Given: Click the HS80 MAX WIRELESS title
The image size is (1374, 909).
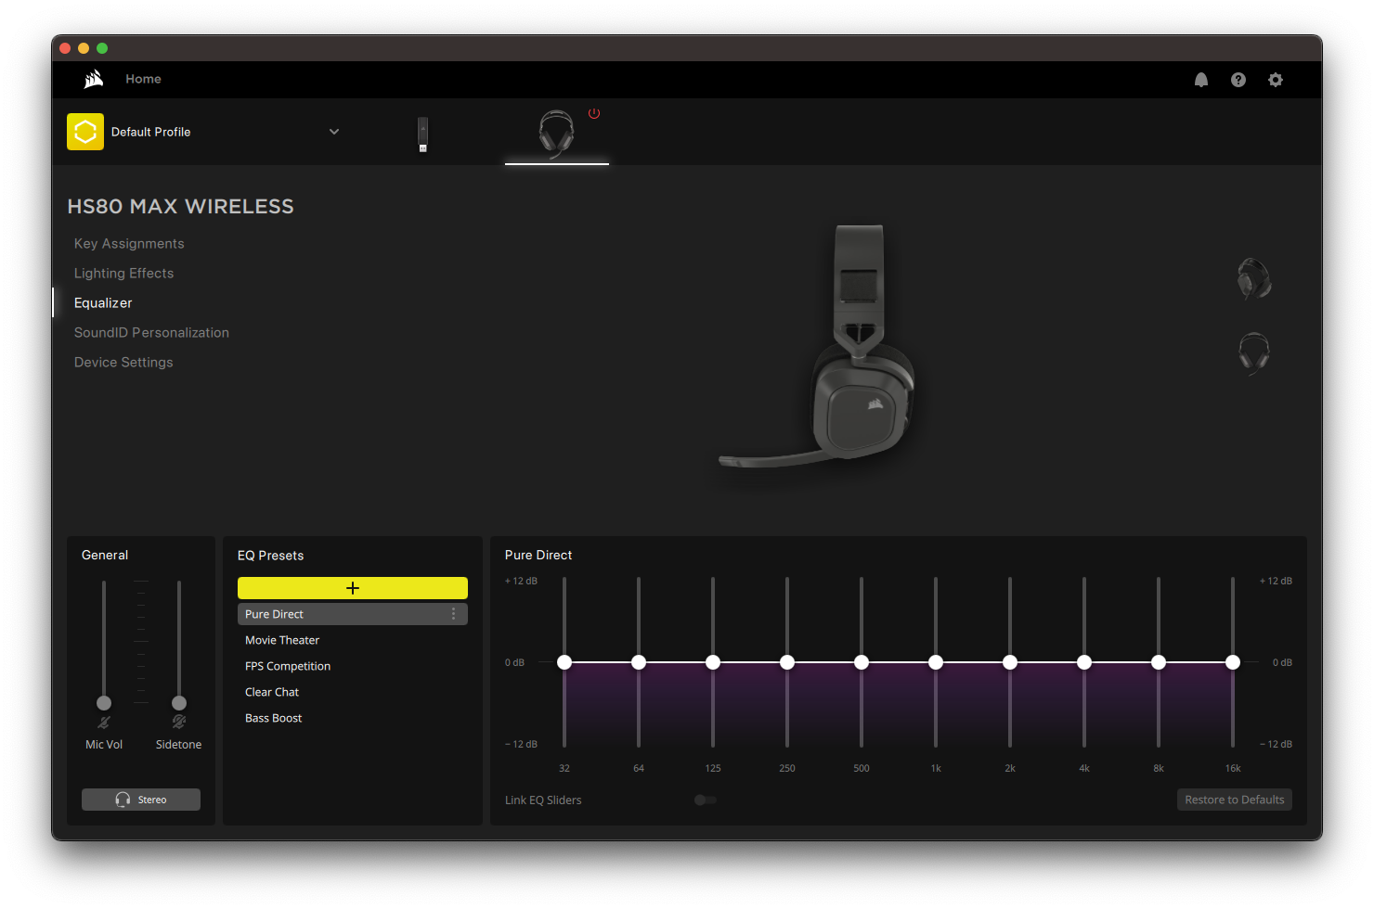Looking at the screenshot, I should click(x=181, y=207).
